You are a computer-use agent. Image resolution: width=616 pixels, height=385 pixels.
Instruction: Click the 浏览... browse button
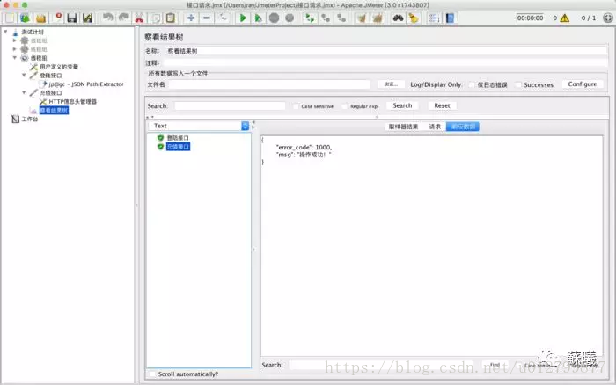[391, 84]
